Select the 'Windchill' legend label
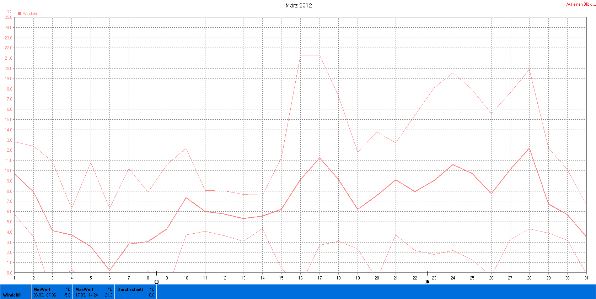 coord(31,13)
